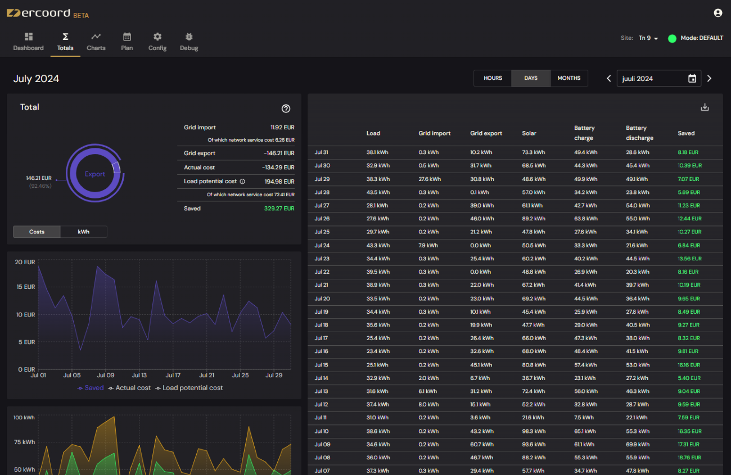Screen dimensions: 731x475
Task: Click the help question mark in Total
Action: pyautogui.click(x=286, y=108)
